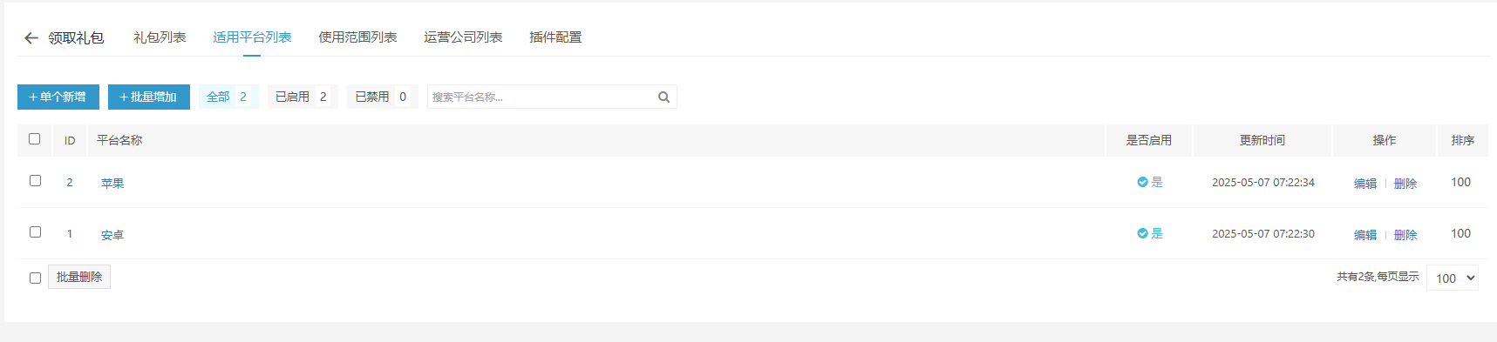Screen dimensions: 1497x342
Task: Go to the 运营公司列表 tab
Action: [x=463, y=37]
